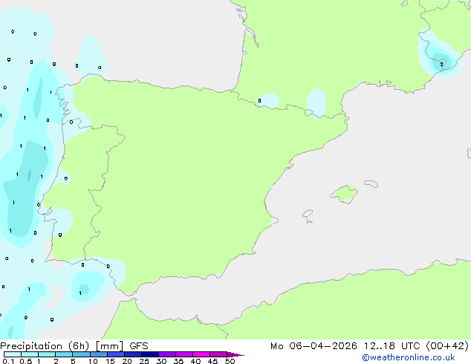Click the '2' precipitation value over southern France
471x364 pixels.
[x=441, y=65]
